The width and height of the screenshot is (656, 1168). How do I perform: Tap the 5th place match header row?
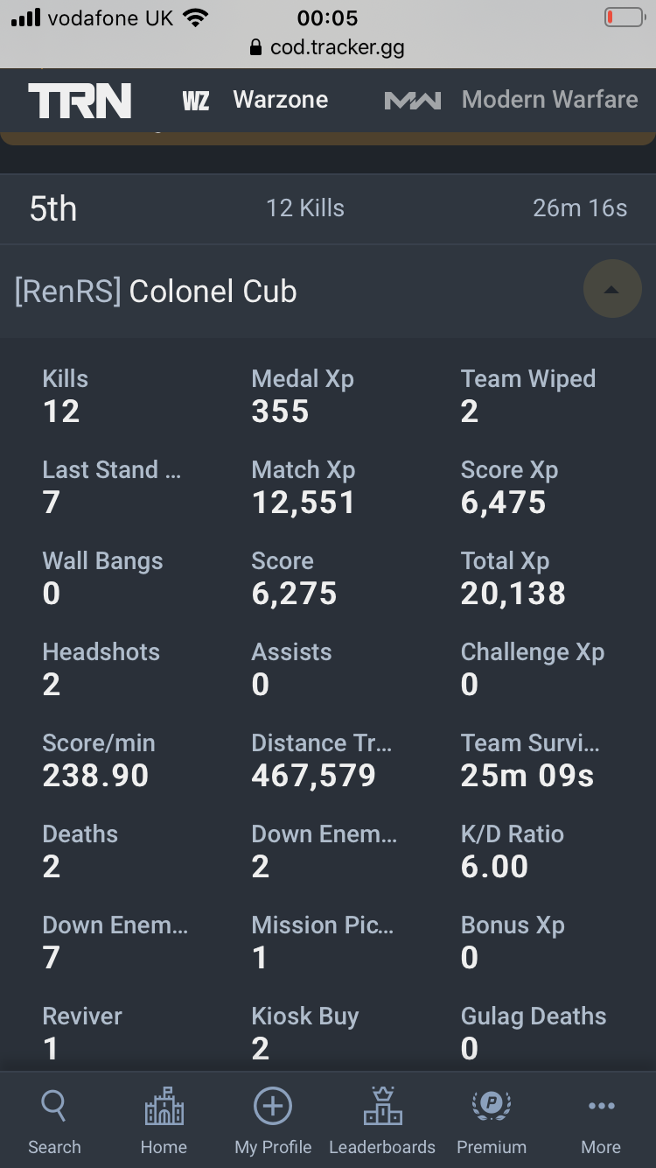coord(328,209)
